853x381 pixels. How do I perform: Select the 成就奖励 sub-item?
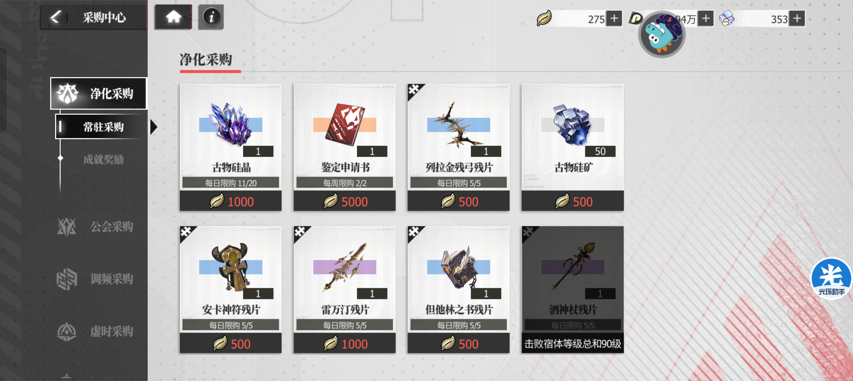(103, 159)
